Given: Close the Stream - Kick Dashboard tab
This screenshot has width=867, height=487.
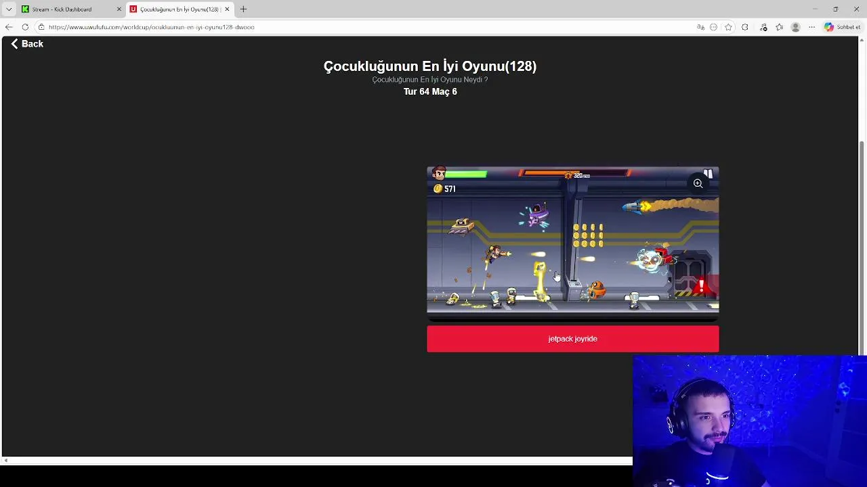Looking at the screenshot, I should pyautogui.click(x=119, y=9).
